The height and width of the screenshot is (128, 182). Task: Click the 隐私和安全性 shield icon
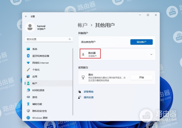[28, 111]
